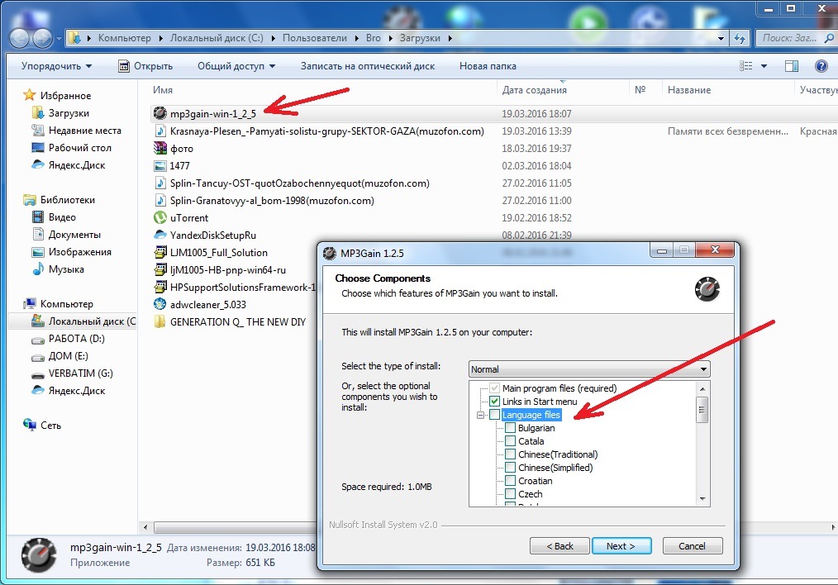Check the Chinese(Traditional) checkbox
This screenshot has width=838, height=585.
pyautogui.click(x=511, y=454)
